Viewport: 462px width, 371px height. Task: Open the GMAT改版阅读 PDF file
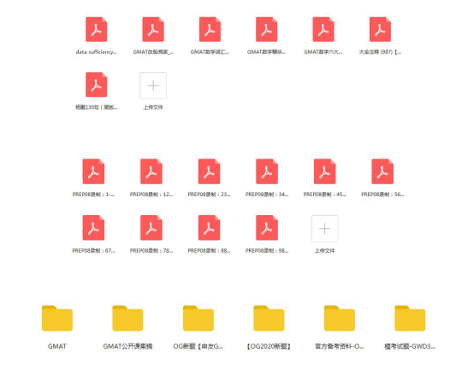point(153,29)
